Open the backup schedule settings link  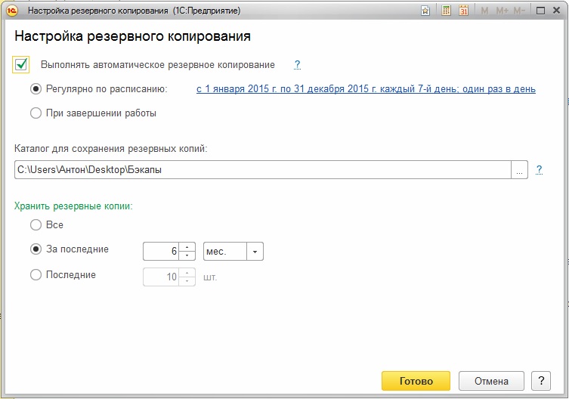point(366,89)
